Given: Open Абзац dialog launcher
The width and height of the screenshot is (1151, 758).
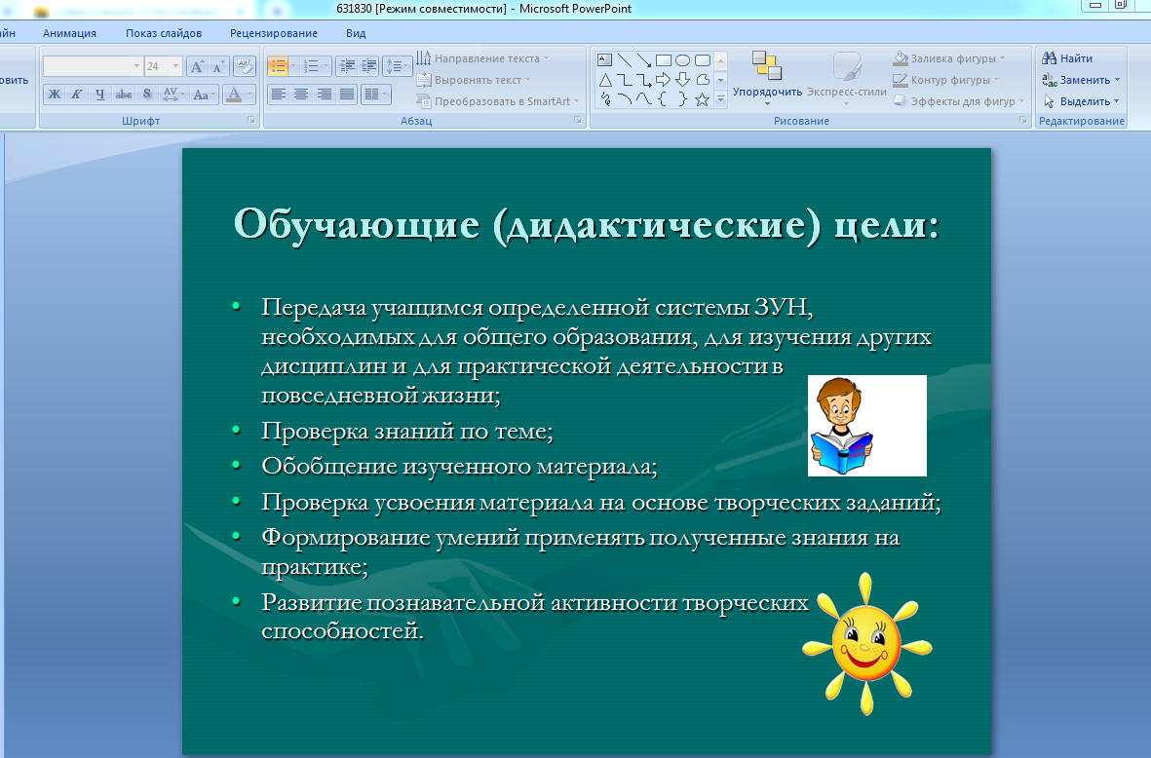Looking at the screenshot, I should point(578,121).
